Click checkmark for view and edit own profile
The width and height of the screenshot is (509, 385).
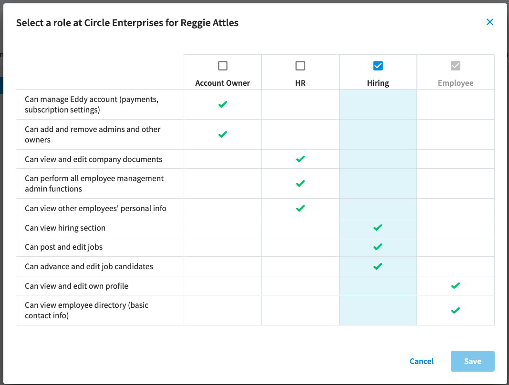tap(456, 286)
